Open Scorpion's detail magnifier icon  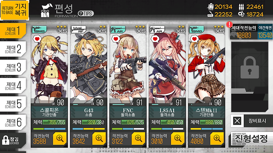[60, 138]
